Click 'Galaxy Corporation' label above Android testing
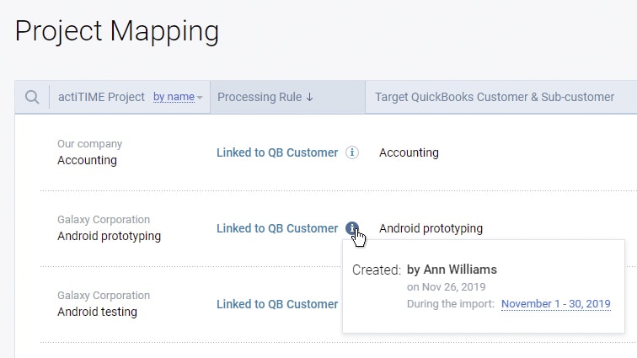 (x=104, y=296)
